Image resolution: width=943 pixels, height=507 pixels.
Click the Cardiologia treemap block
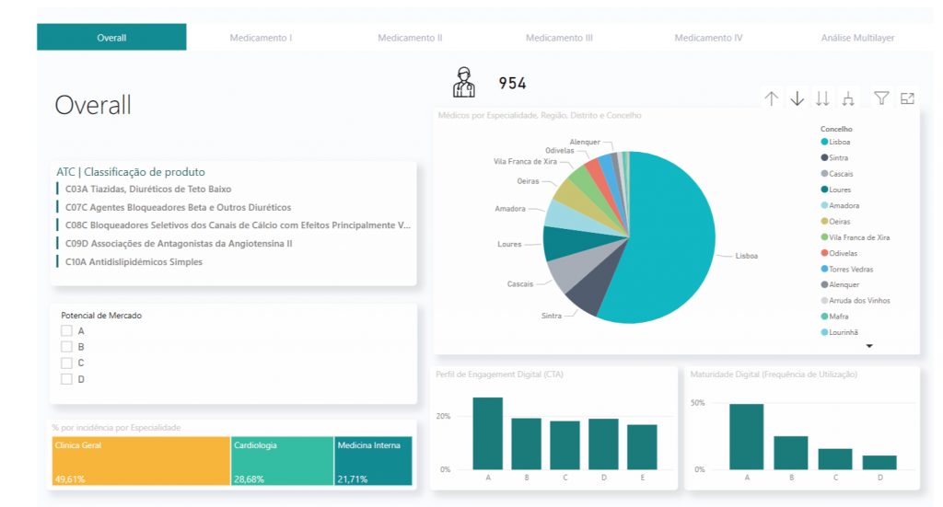[281, 461]
